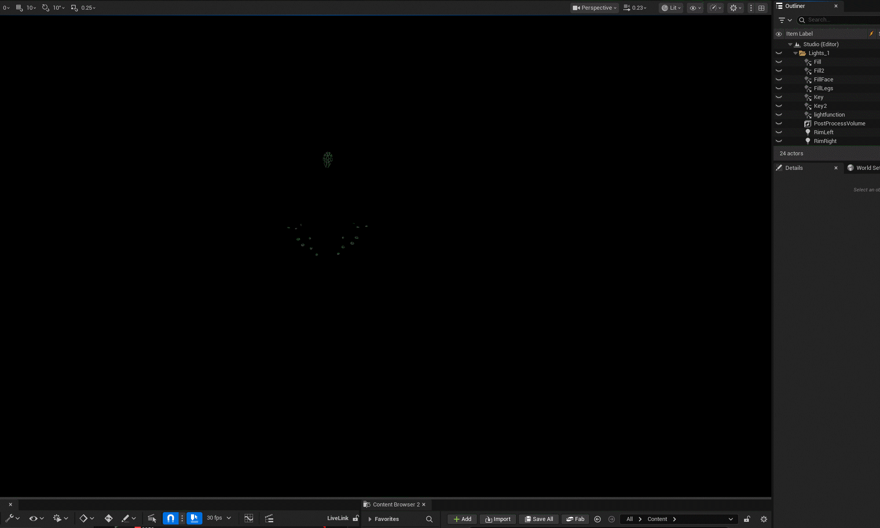The width and height of the screenshot is (880, 528).
Task: Open the Sequencer playback options gear icon
Action: pos(60,518)
